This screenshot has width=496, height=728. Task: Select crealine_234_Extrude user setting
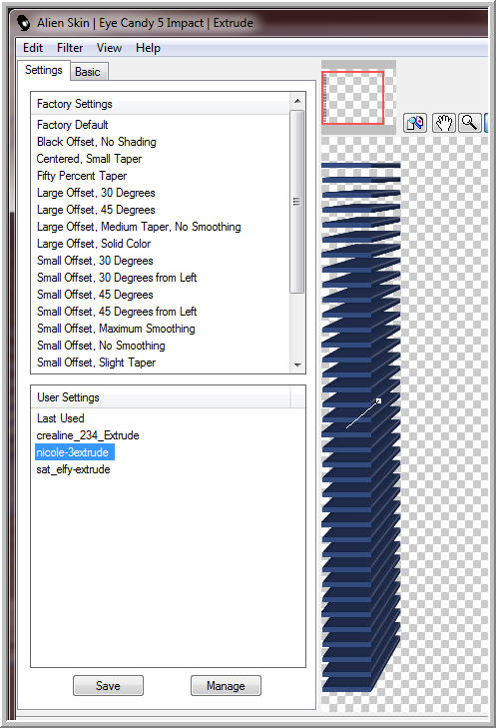[88, 435]
